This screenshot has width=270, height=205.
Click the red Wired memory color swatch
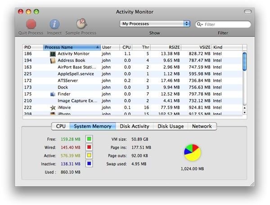[x=89, y=147]
